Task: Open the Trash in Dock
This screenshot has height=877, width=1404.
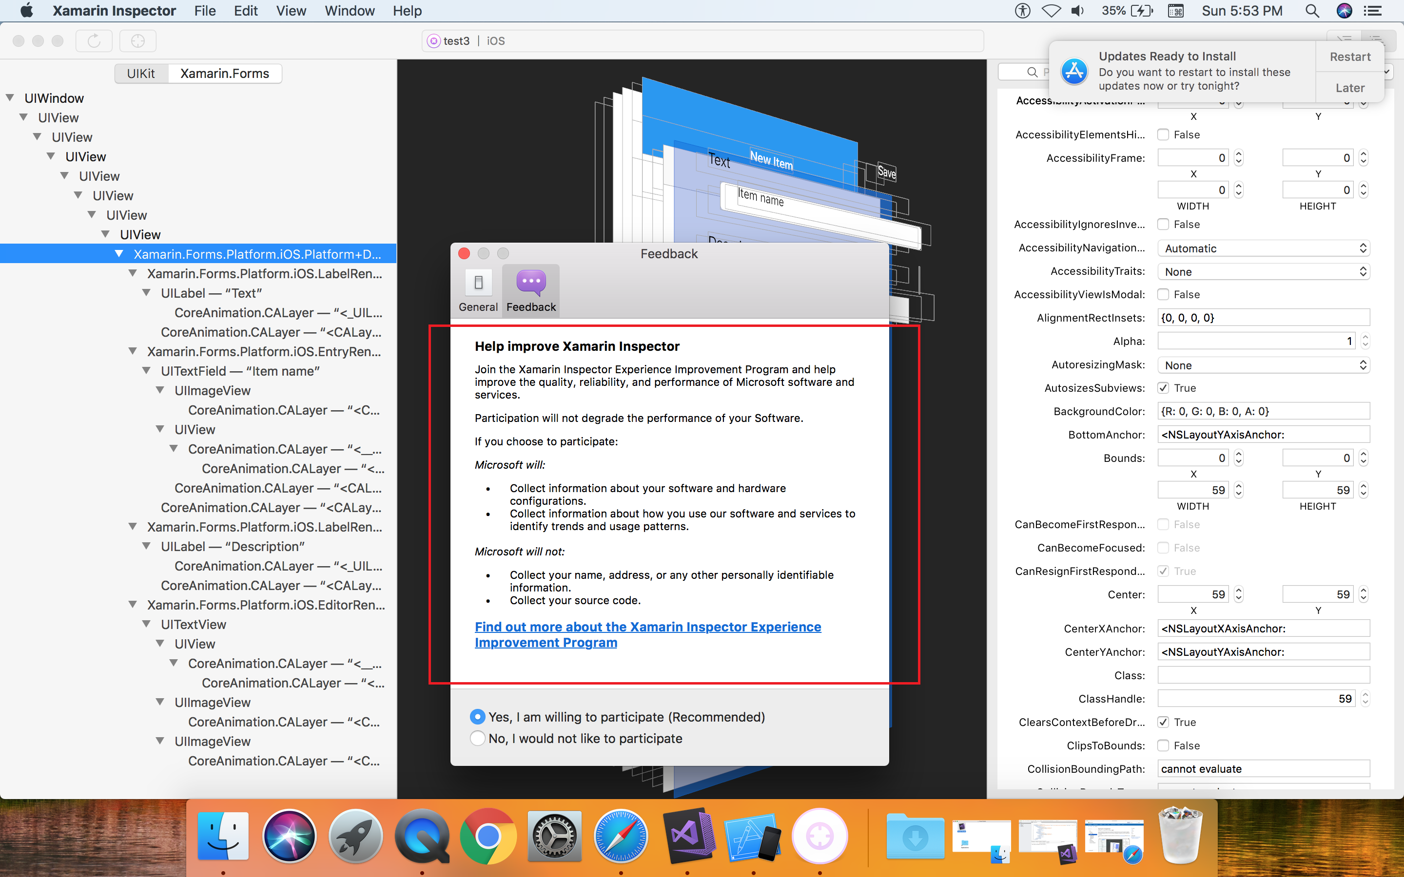Action: [1180, 836]
